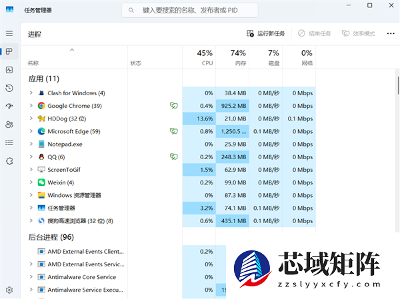Click the vertical scrollbar thumb
400x299 pixels.
pos(398,85)
